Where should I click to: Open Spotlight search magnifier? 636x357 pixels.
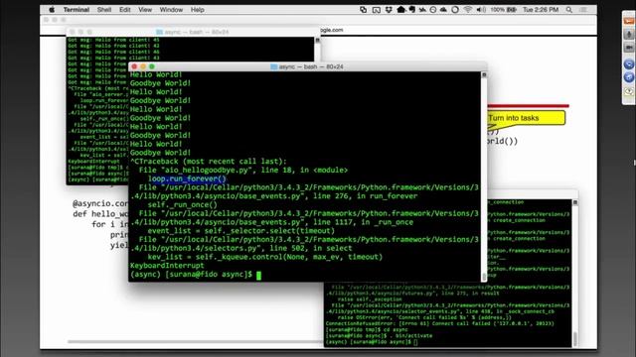[x=569, y=10]
